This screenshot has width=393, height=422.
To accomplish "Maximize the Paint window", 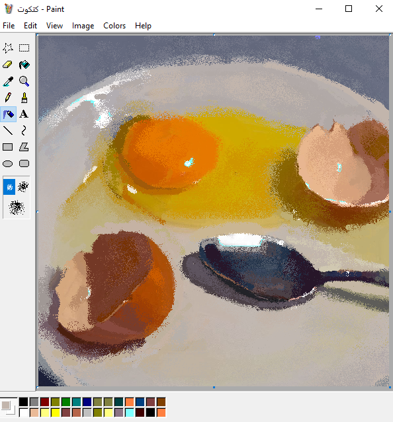I will [349, 9].
